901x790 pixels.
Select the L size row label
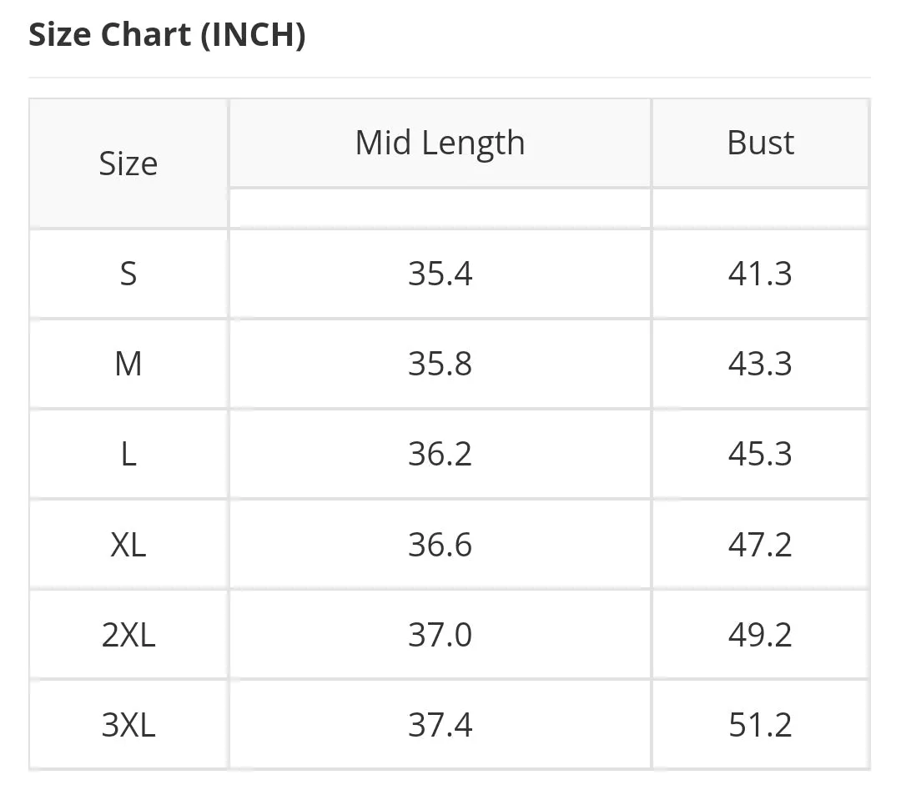128,454
